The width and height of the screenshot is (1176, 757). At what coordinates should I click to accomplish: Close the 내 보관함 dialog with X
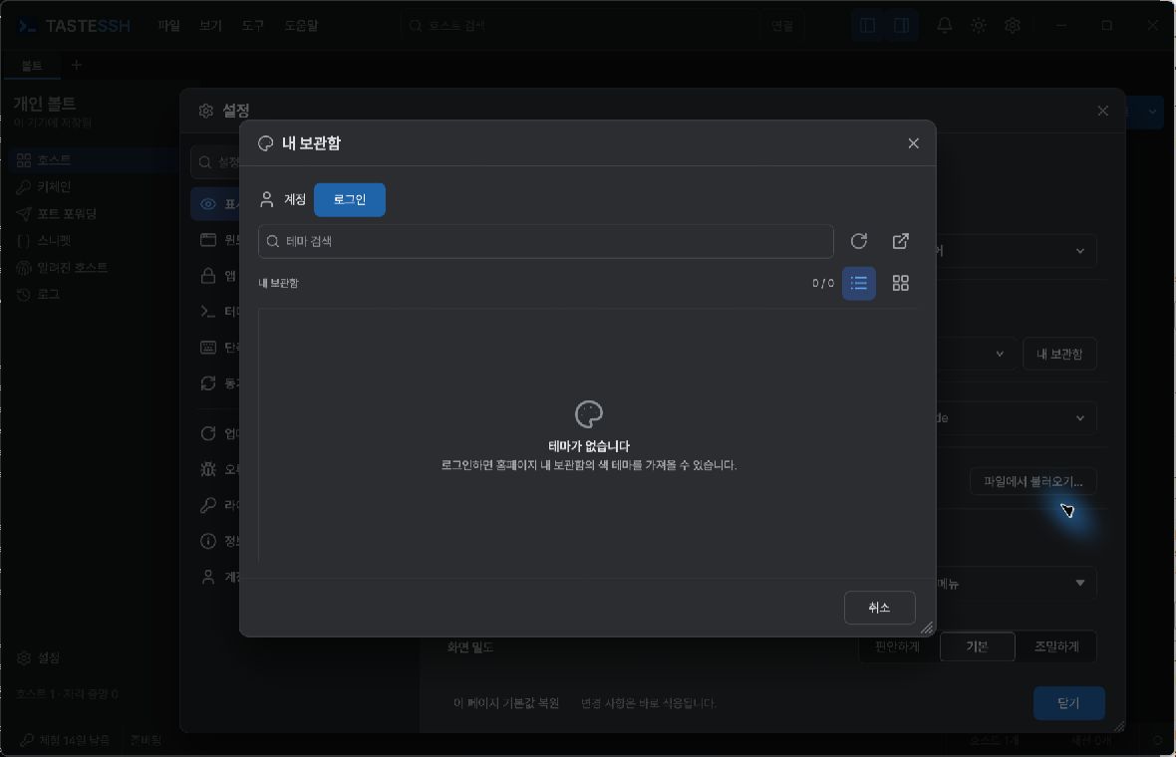point(913,143)
